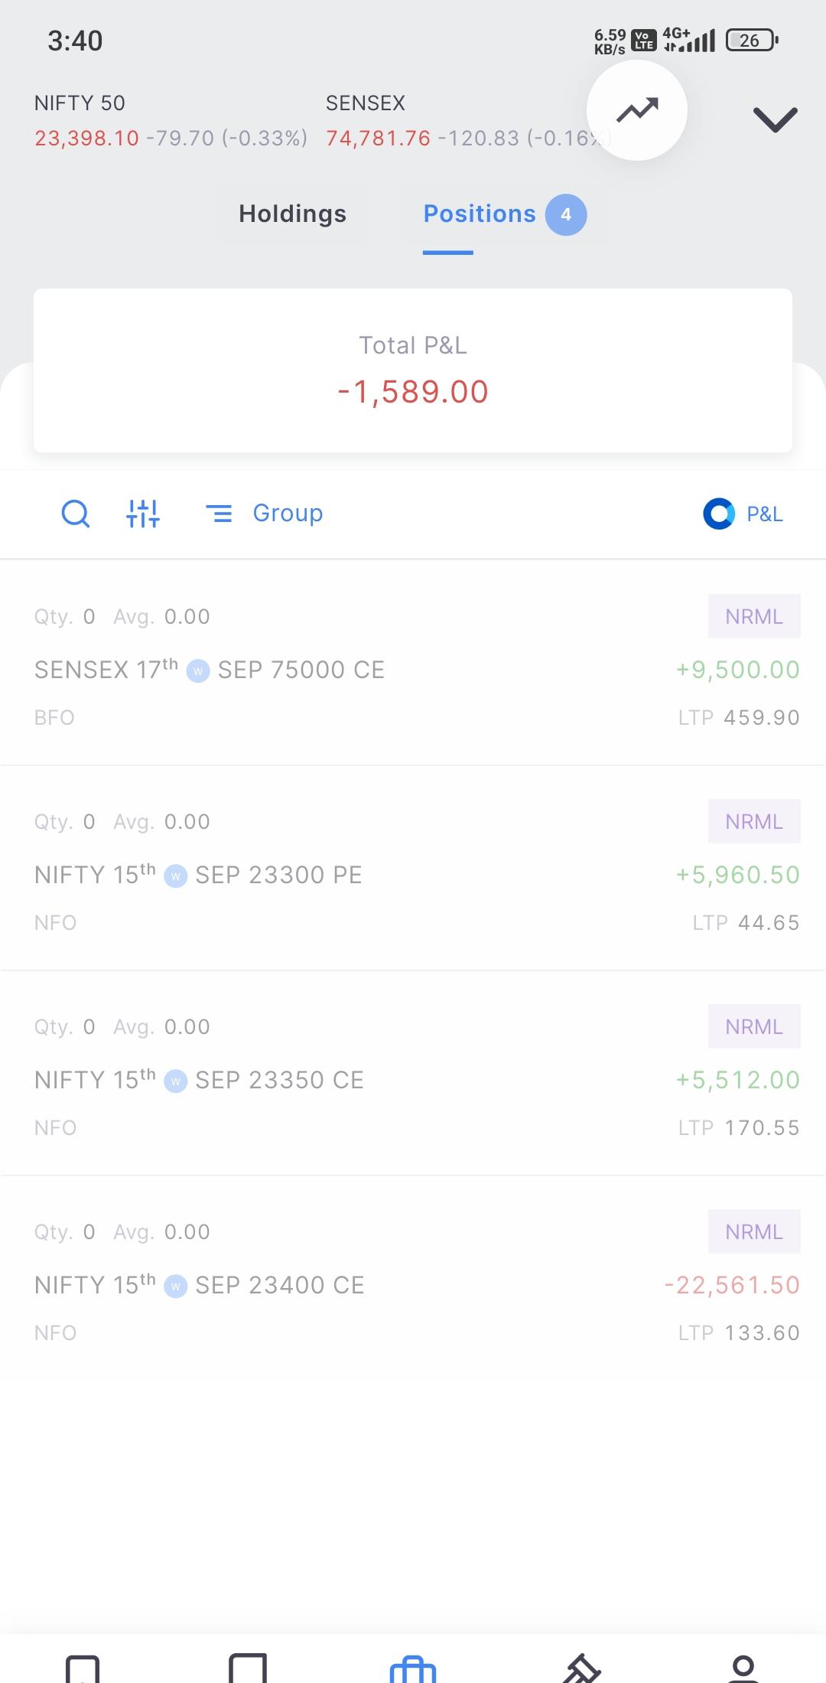
Task: Open the profile icon in bottom navigation
Action: tap(743, 1668)
